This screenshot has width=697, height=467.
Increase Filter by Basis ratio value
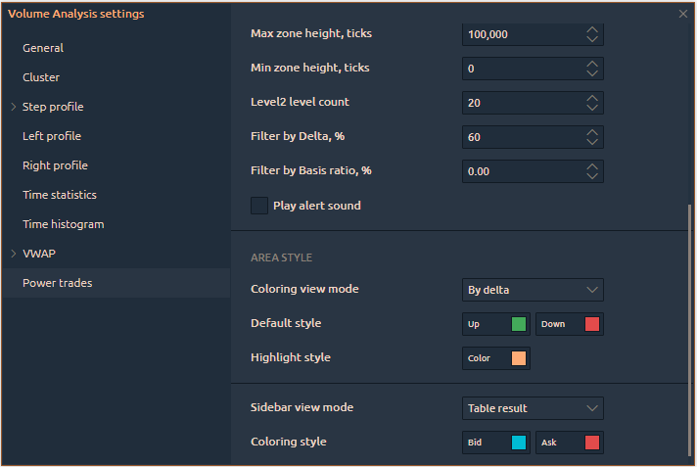tap(591, 166)
